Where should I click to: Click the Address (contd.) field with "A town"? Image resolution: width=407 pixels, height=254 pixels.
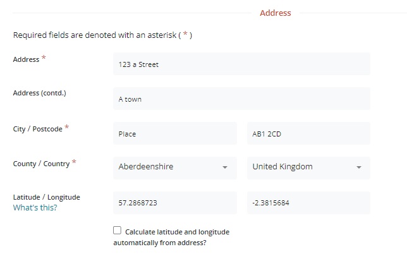coord(241,99)
